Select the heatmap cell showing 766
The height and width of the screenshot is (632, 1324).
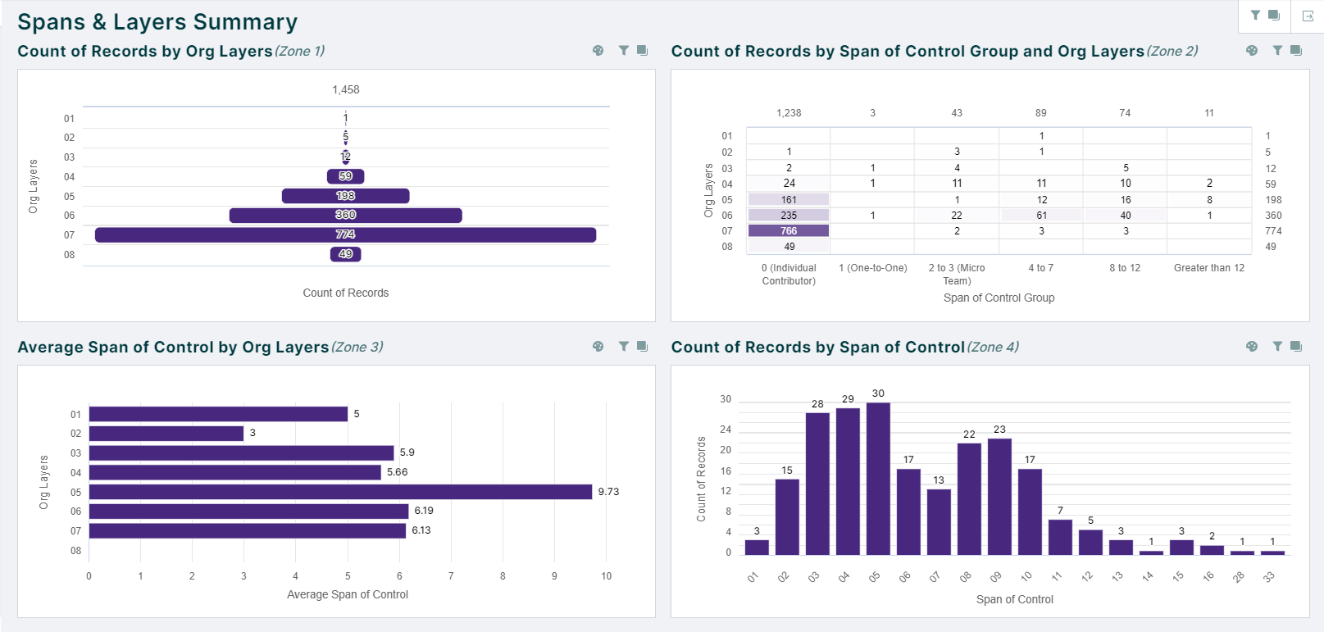tap(789, 231)
